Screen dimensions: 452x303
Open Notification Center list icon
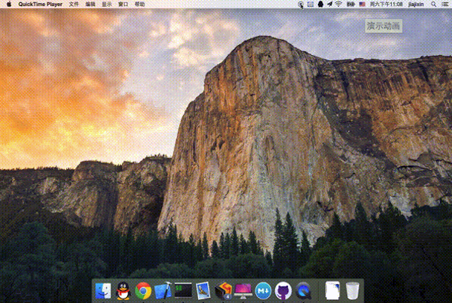(444, 4)
